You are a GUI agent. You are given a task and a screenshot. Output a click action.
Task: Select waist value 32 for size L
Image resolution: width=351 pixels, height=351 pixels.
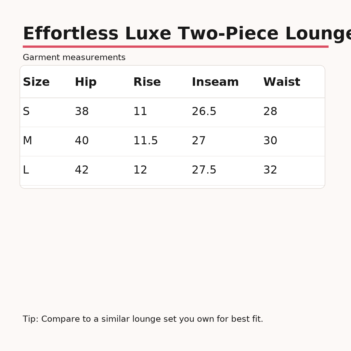270,170
